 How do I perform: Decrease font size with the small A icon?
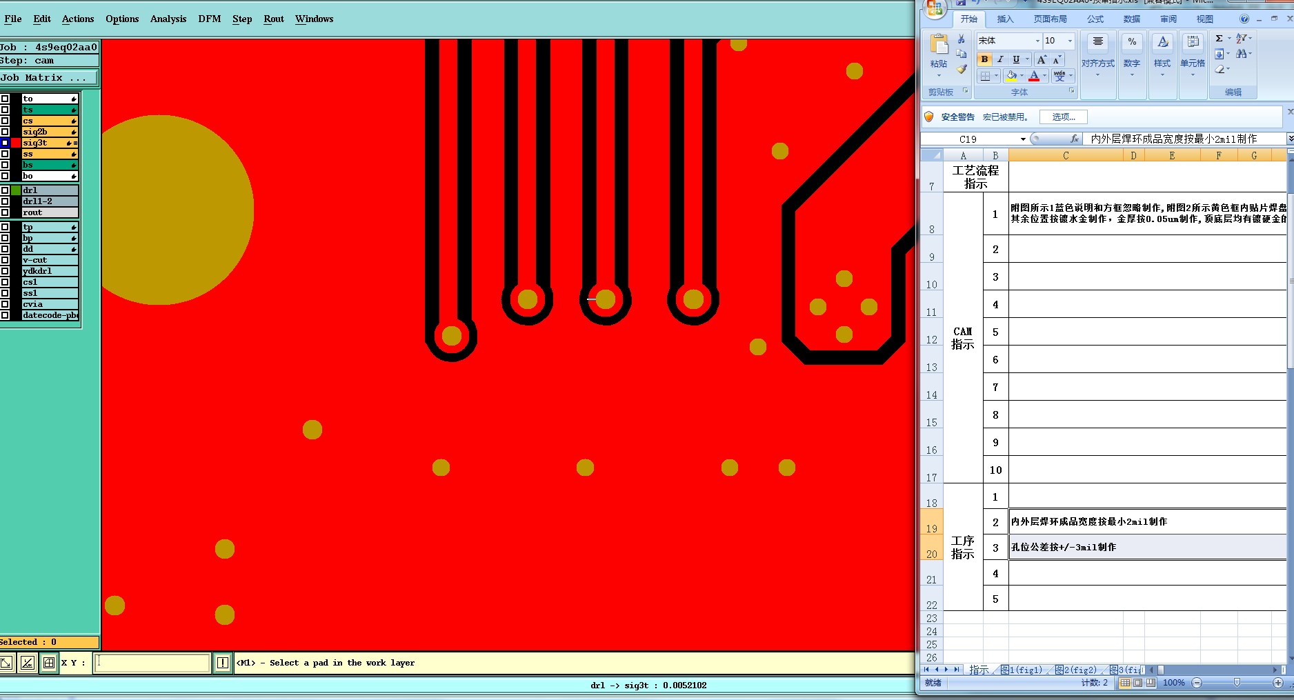pos(1056,60)
